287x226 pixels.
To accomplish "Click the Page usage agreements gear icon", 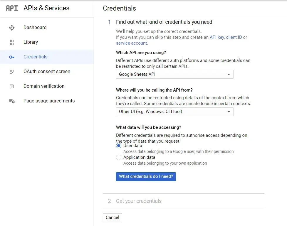I will point(12,101).
